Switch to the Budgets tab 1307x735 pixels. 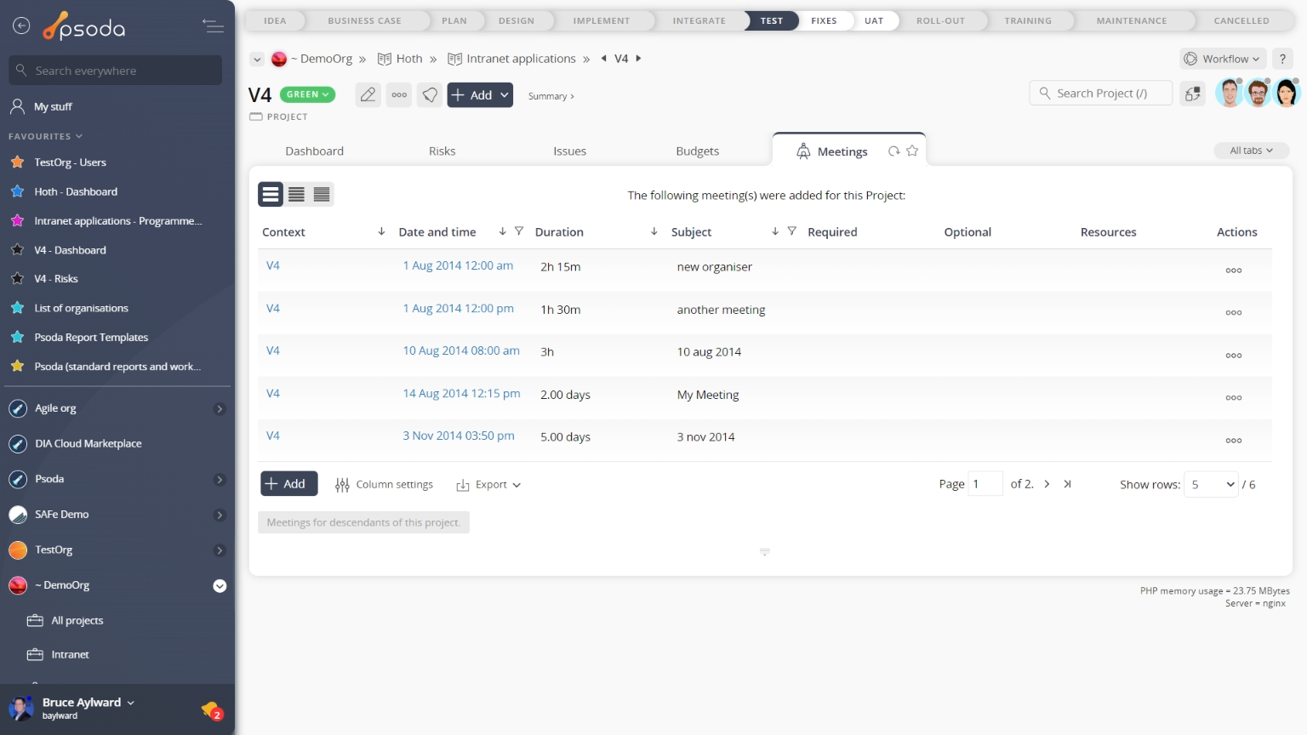[x=697, y=151]
